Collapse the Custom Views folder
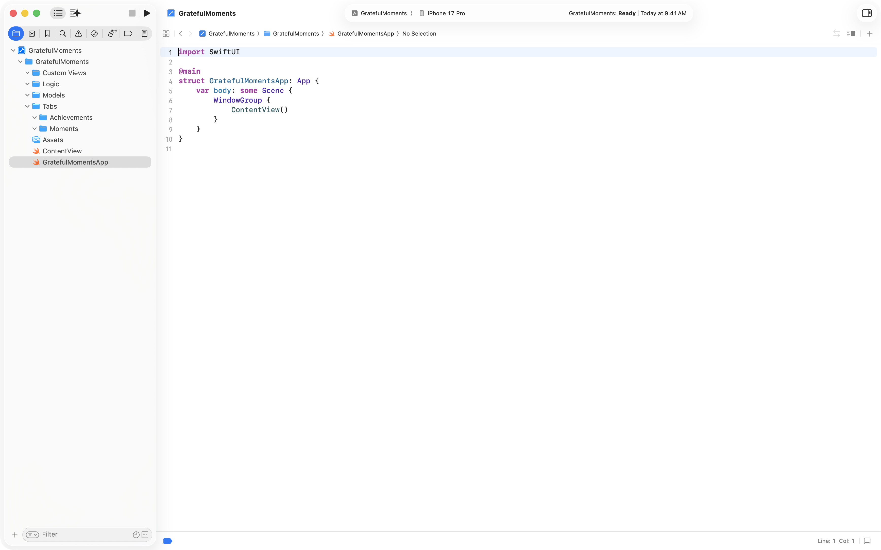The width and height of the screenshot is (881, 550). click(28, 73)
